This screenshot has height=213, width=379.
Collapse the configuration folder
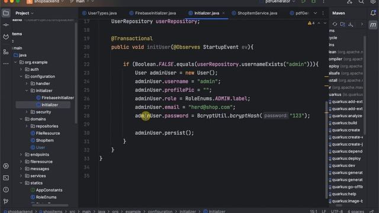coord(21,76)
